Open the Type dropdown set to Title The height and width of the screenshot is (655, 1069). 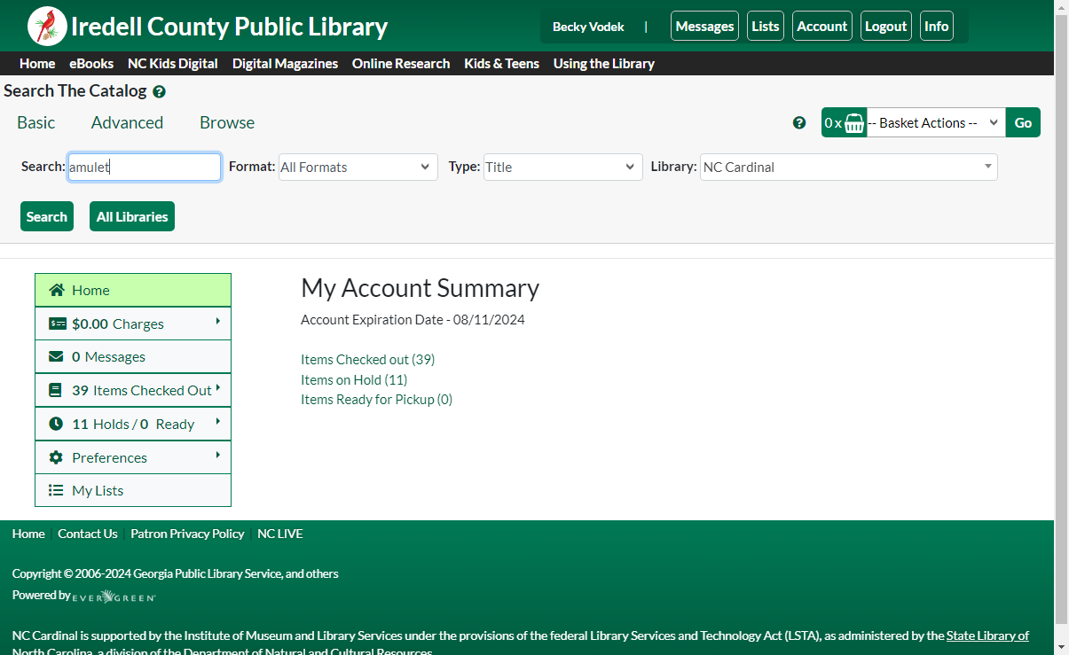[563, 167]
